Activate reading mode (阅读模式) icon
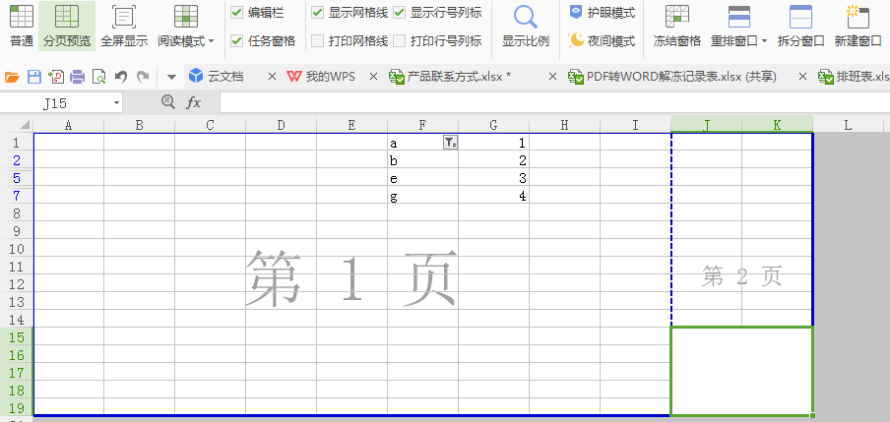Viewport: 890px width, 422px height. (186, 17)
